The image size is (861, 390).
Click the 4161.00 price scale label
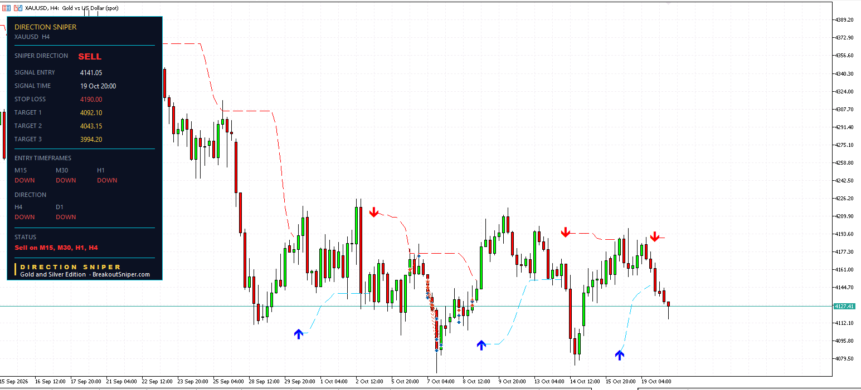(844, 269)
